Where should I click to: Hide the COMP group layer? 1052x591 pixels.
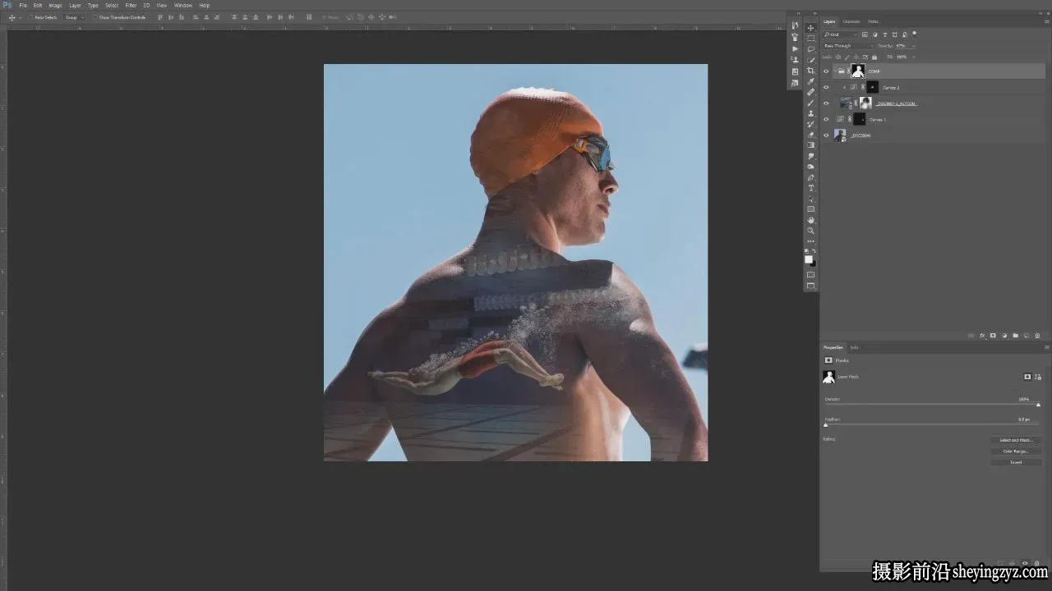(x=826, y=71)
